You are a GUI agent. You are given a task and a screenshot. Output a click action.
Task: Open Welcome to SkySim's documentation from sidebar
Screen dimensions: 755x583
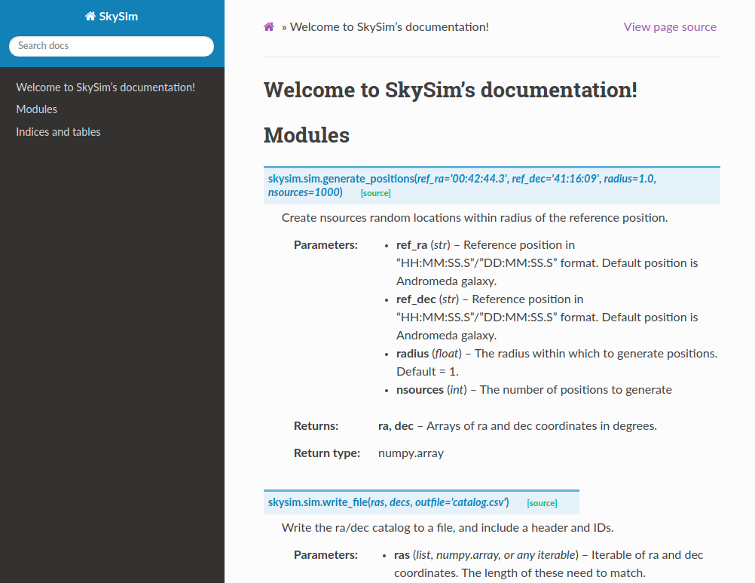pyautogui.click(x=105, y=87)
